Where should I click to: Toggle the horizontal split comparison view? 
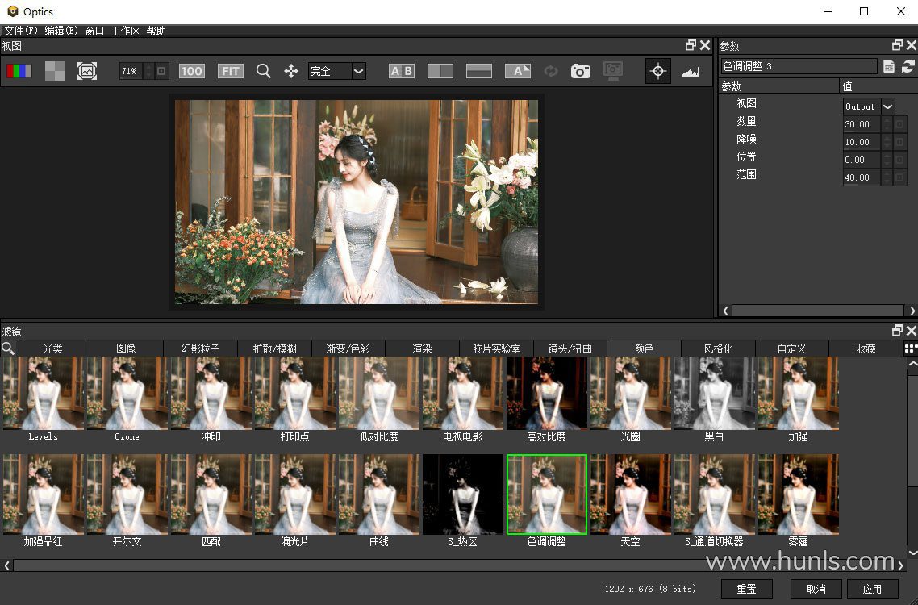(479, 71)
